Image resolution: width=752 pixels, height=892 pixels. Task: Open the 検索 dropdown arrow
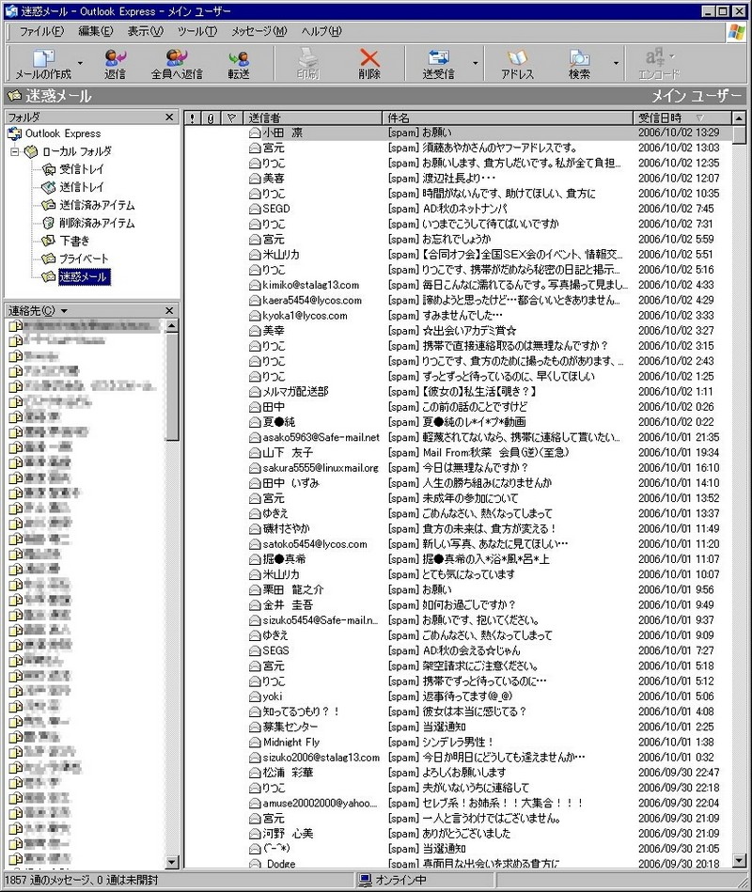[x=616, y=63]
